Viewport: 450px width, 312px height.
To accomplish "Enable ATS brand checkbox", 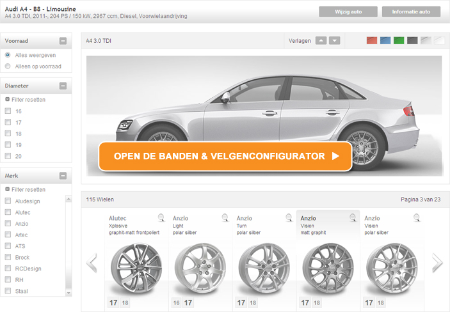I will [x=8, y=246].
